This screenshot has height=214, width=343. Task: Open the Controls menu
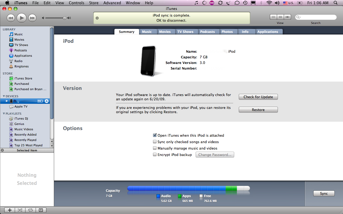click(77, 3)
